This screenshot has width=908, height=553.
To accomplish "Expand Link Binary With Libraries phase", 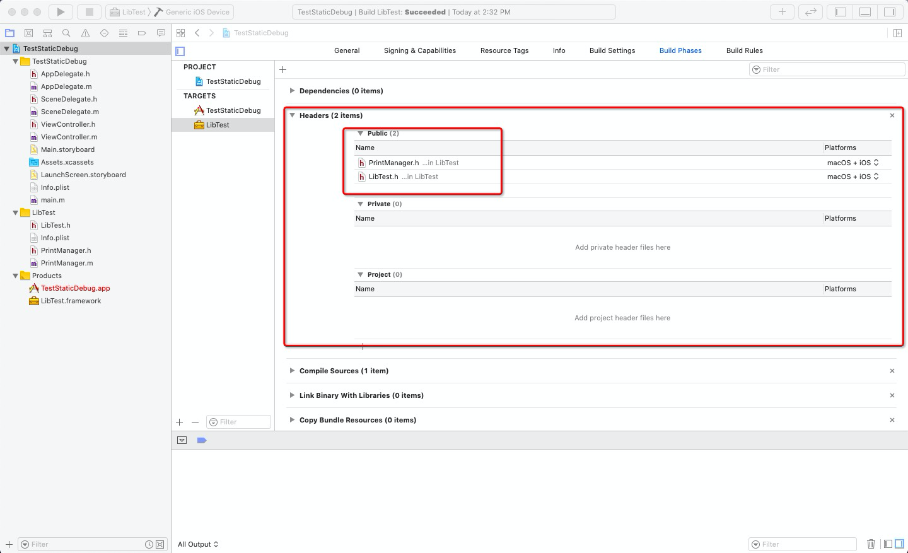I will point(292,395).
